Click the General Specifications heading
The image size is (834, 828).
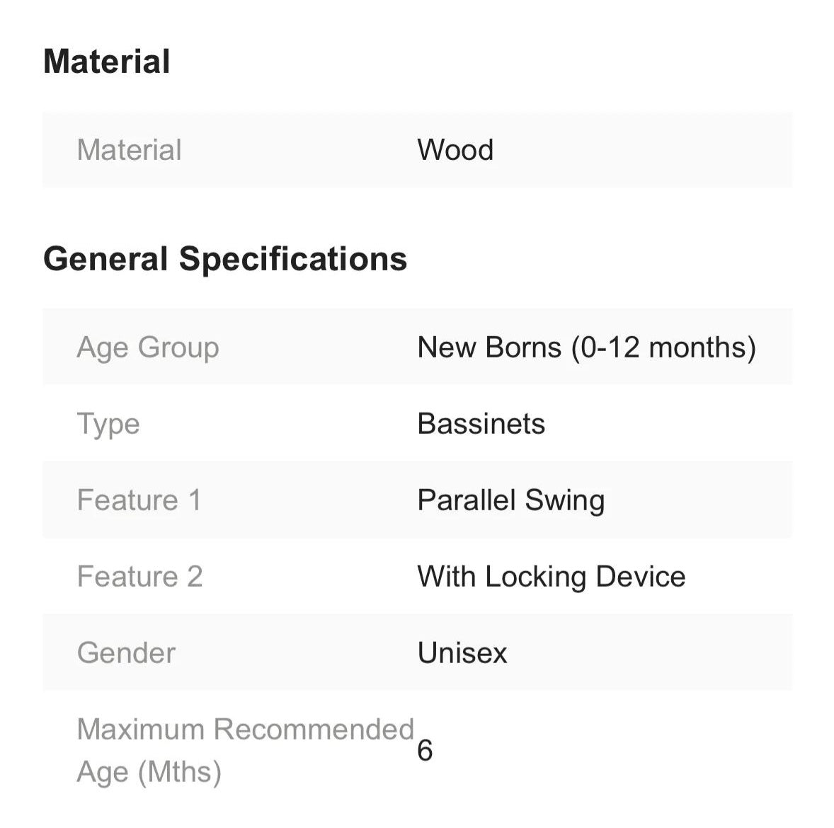tap(225, 260)
